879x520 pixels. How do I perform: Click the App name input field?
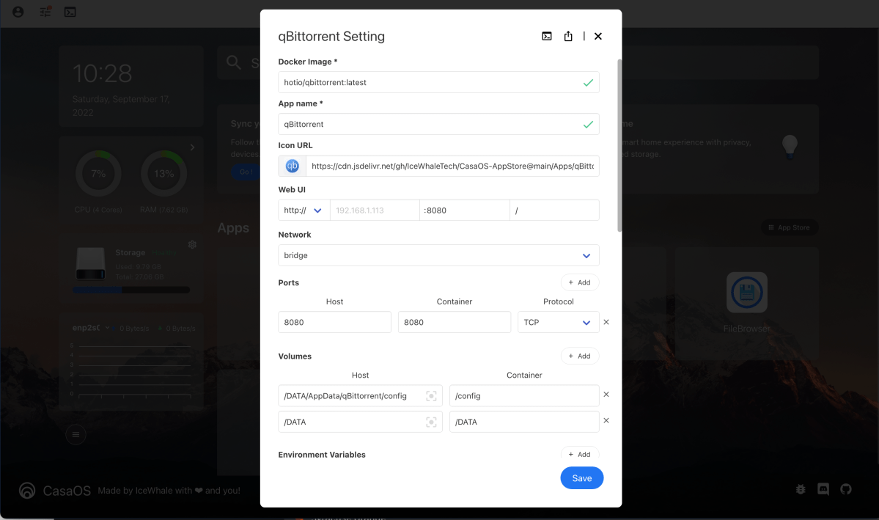tap(438, 124)
